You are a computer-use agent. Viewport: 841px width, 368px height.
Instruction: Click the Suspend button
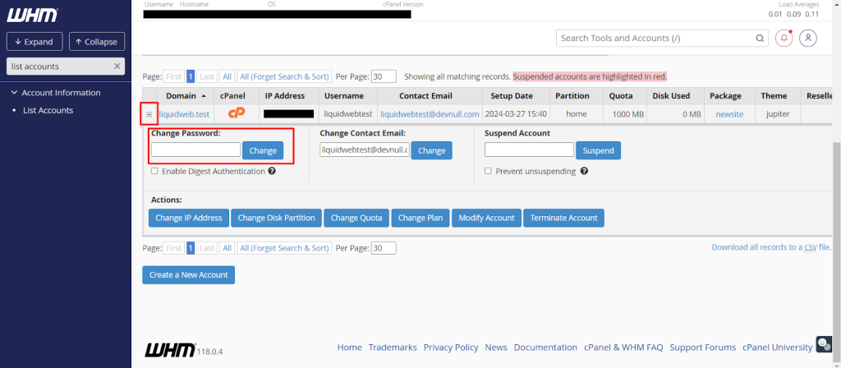599,151
